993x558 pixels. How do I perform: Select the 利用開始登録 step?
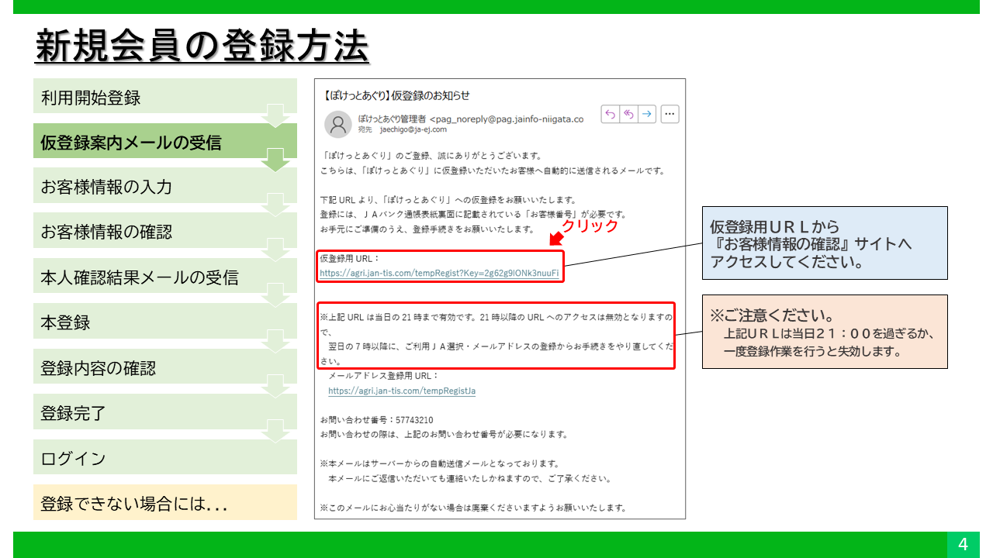coord(164,98)
